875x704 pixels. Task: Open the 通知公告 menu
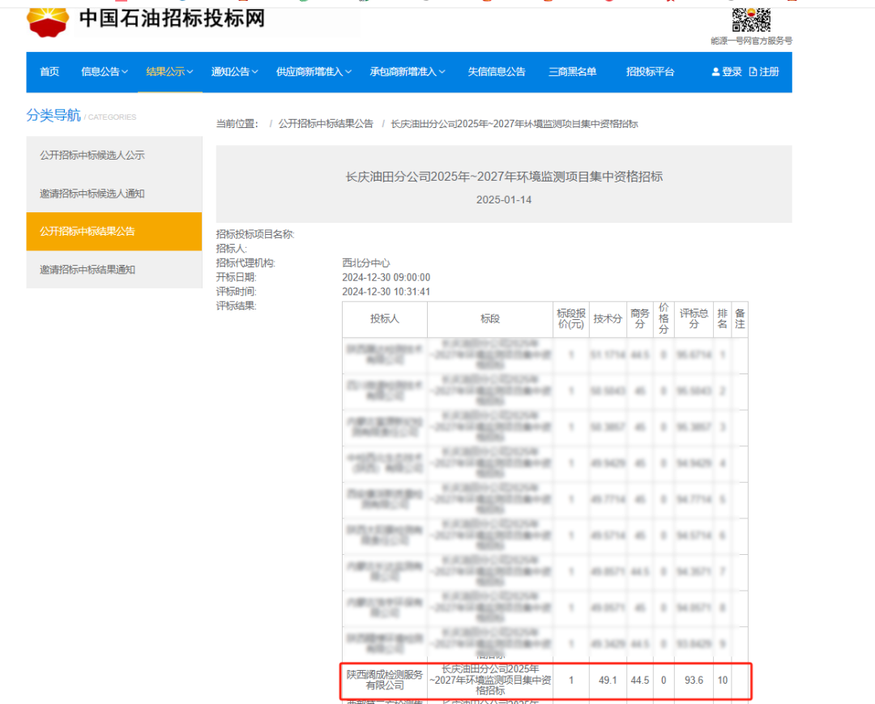230,71
